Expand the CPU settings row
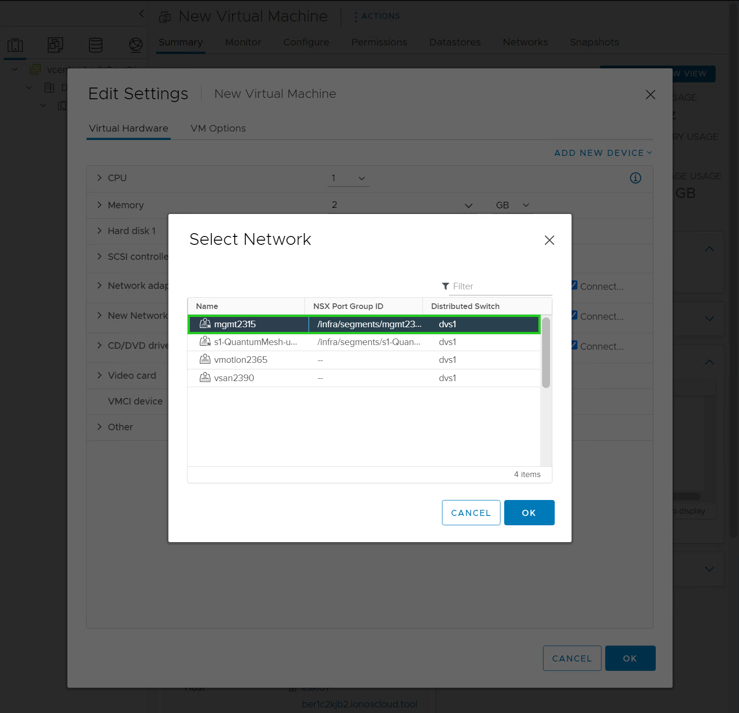739x713 pixels. 99,178
